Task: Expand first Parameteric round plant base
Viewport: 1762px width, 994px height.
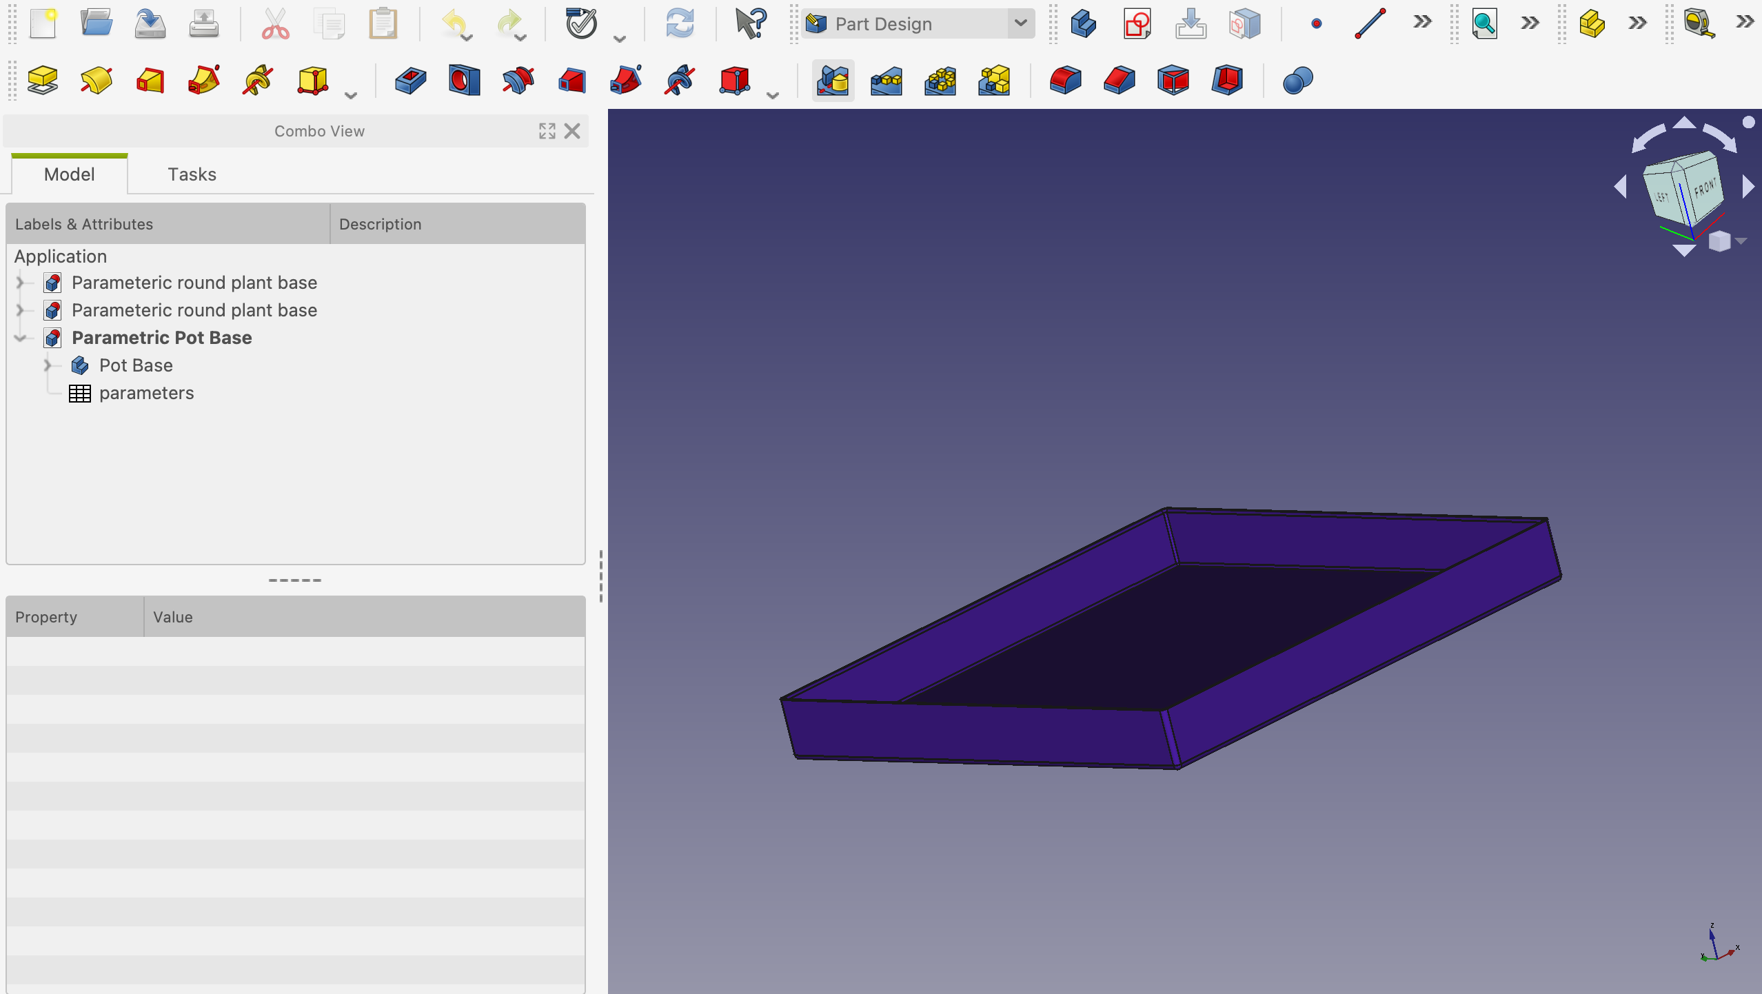Action: 20,283
